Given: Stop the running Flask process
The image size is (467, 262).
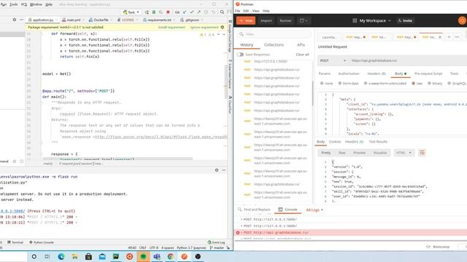Looking at the screenshot, I should (168, 12).
